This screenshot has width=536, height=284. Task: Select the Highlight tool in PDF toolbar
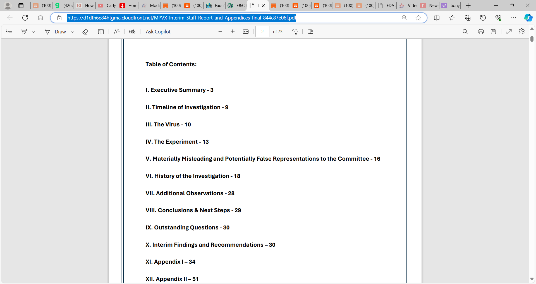point(24,31)
